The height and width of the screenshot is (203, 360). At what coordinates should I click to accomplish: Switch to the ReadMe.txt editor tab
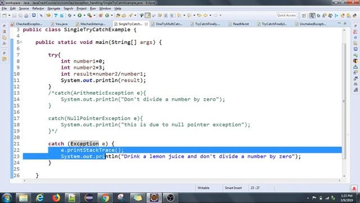tap(238, 24)
